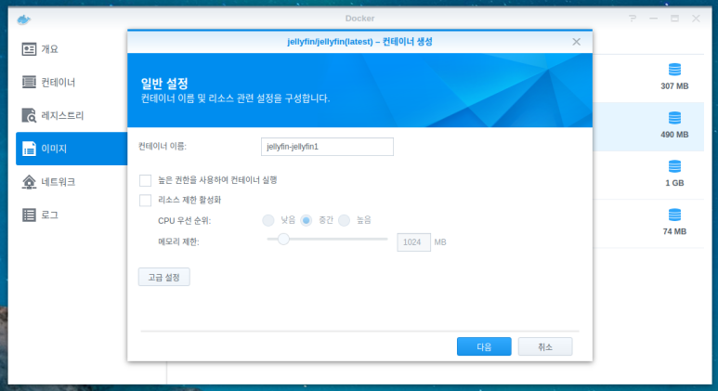Viewport: 718px width, 391px height.
Task: Switch to the 레지스트리 sidebar tab
Action: coord(71,115)
